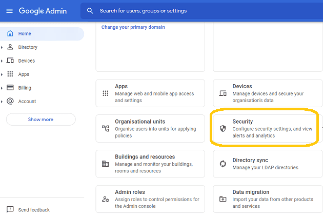Click the Account at-sign icon in sidebar

coord(10,101)
